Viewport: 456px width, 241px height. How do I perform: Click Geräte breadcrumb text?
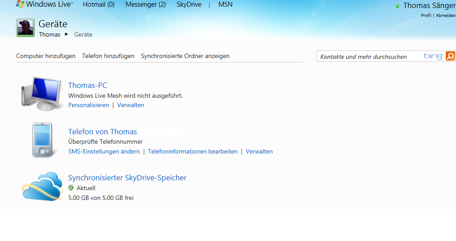(x=83, y=34)
